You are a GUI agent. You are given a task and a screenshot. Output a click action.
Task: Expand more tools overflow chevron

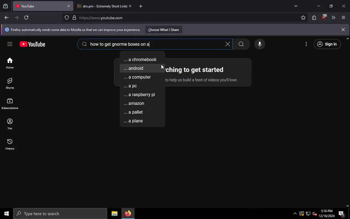333,18
